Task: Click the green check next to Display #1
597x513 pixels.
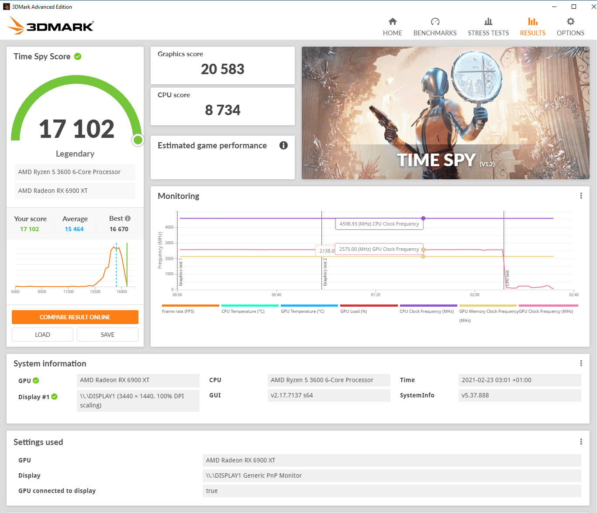Action: pyautogui.click(x=54, y=397)
